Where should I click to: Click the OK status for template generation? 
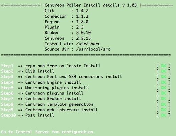(163, 104)
